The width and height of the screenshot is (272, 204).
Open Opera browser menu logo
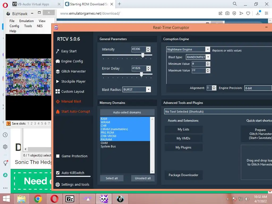pyautogui.click(x=5, y=5)
